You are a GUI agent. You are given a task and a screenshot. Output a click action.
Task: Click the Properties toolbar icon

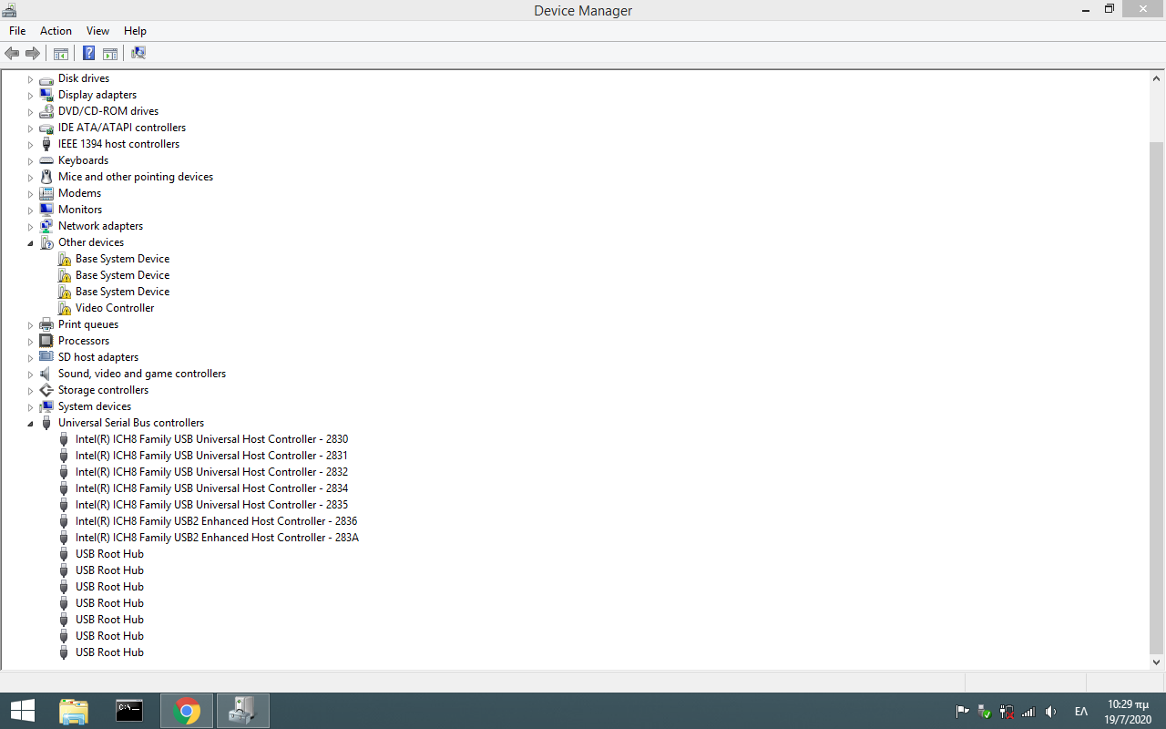coord(110,53)
